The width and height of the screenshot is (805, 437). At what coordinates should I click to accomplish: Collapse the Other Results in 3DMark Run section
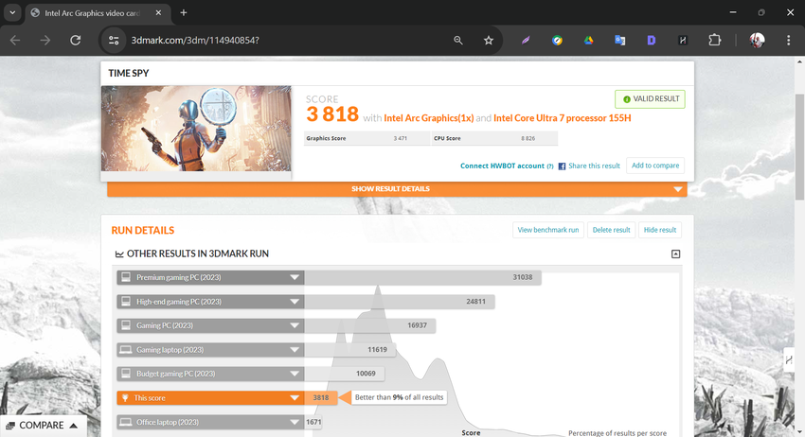click(x=675, y=254)
